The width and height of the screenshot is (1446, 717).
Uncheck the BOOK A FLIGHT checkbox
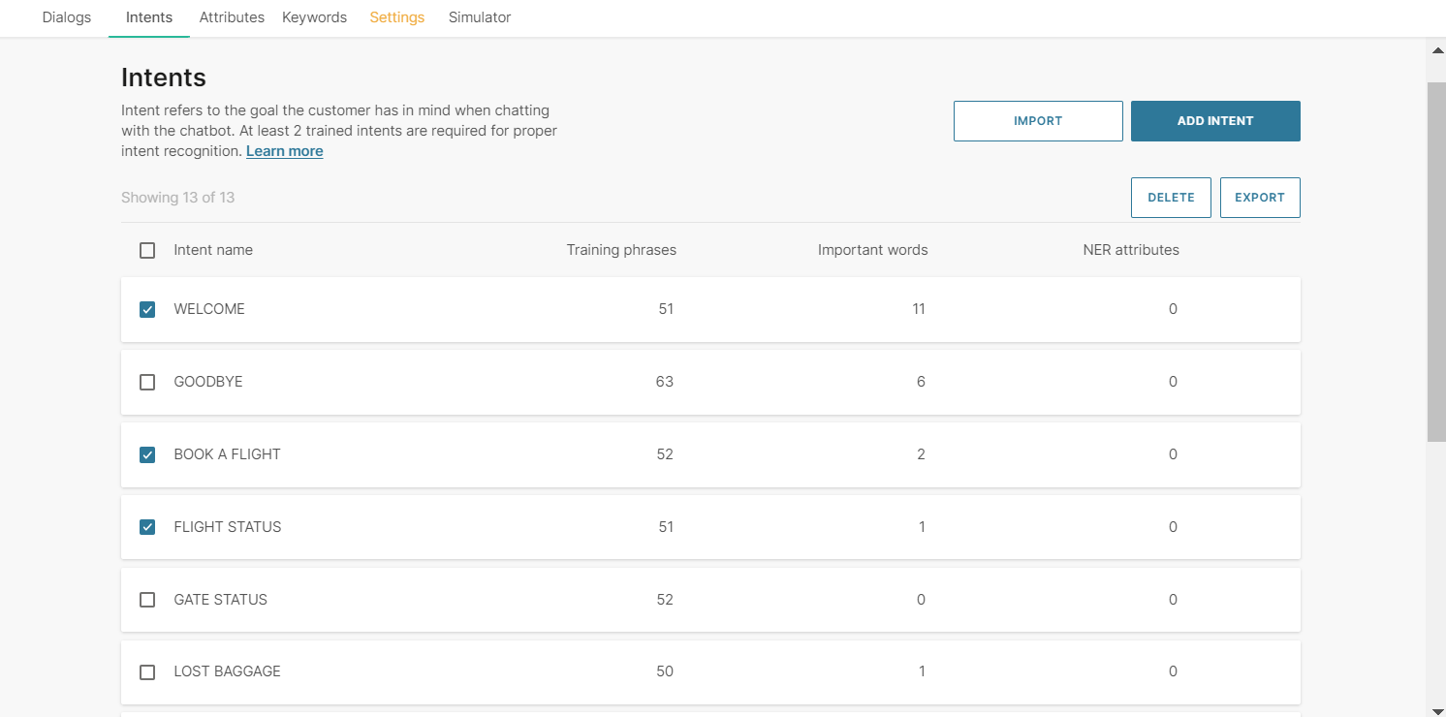[147, 454]
